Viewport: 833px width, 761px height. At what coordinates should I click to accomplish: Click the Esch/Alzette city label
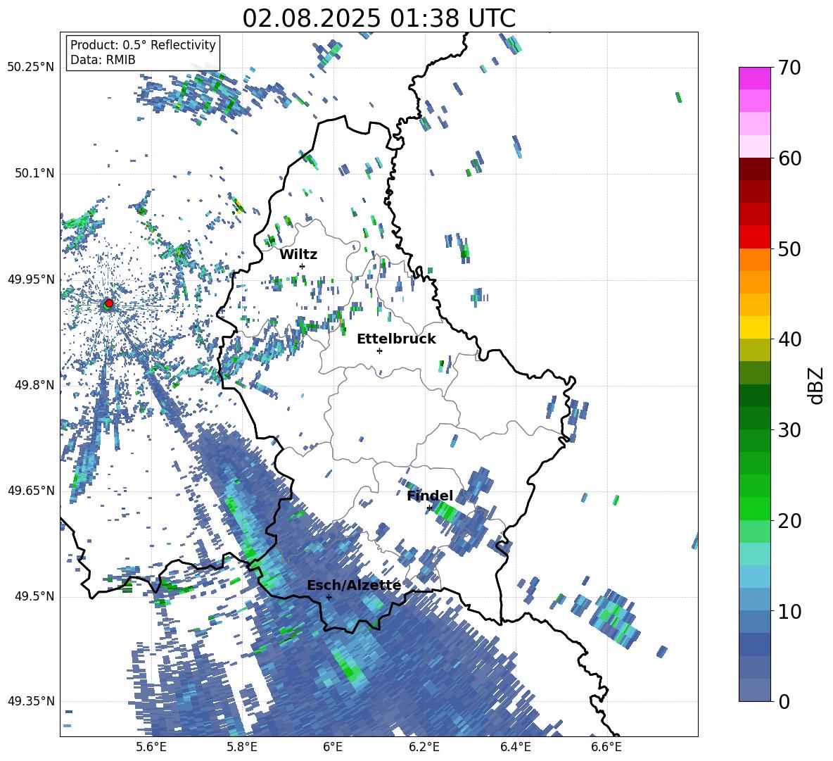click(354, 586)
